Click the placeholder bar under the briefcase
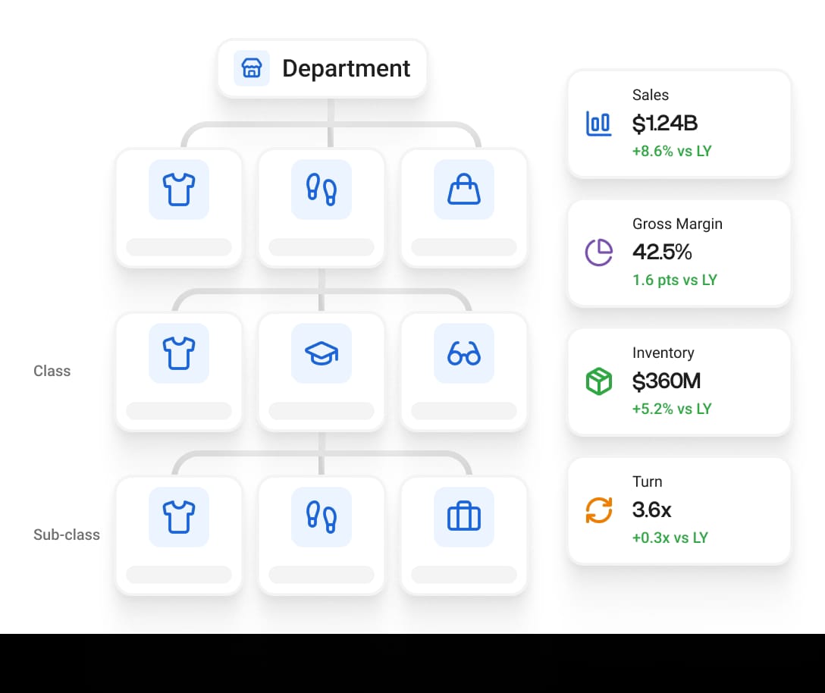The image size is (825, 693). 464,575
